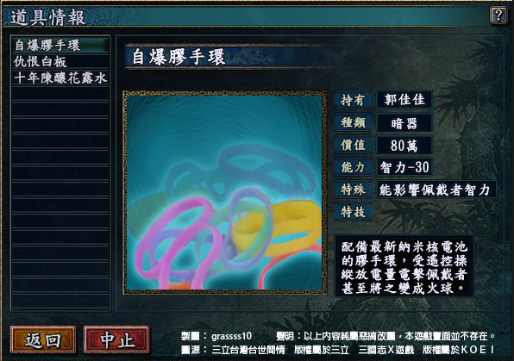Image resolution: width=514 pixels, height=361 pixels.
Task: Select 仇恨白板 in the item list
Action: pos(60,61)
